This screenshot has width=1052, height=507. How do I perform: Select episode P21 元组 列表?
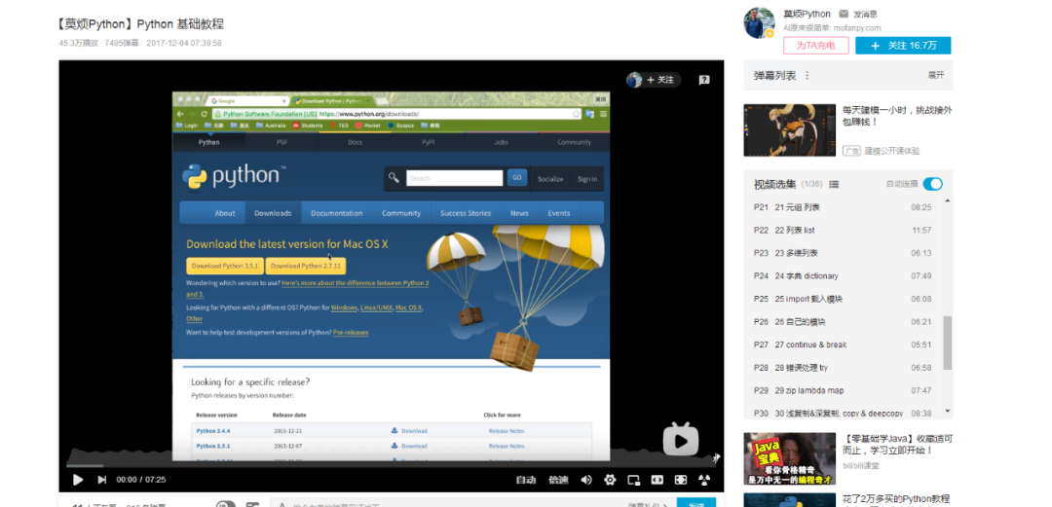pos(843,207)
